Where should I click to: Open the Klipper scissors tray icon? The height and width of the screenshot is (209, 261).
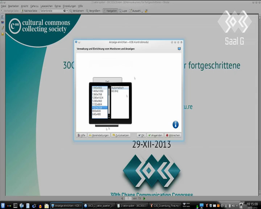pos(226,206)
